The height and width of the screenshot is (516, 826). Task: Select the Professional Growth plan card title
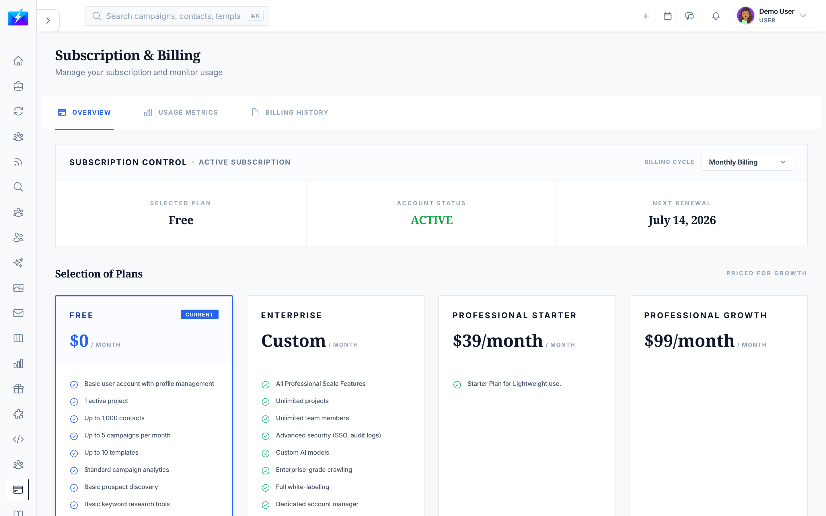pos(706,315)
